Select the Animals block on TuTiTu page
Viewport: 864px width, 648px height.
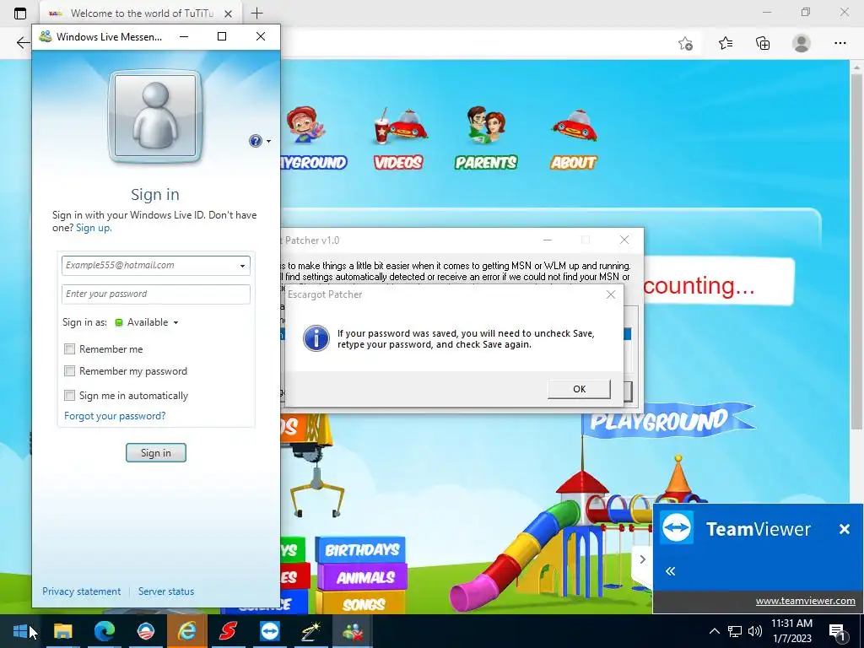(x=364, y=577)
